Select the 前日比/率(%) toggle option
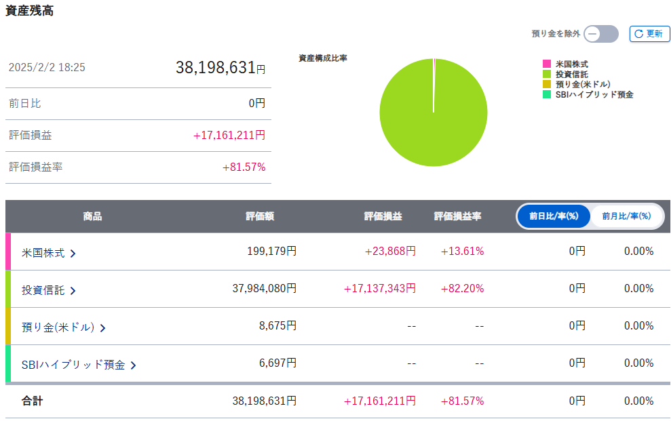The height and width of the screenshot is (421, 671). 553,216
